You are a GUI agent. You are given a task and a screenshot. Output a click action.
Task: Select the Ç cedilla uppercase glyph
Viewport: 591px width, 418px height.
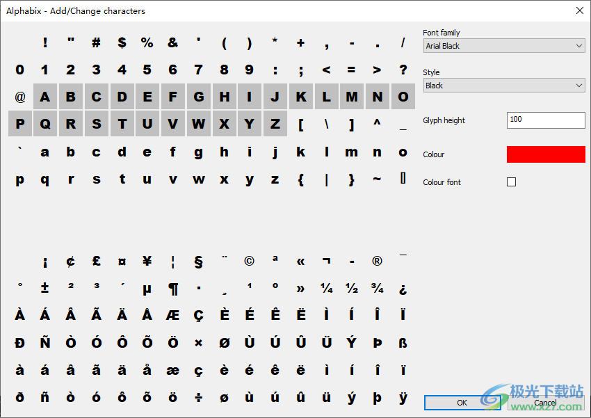coord(199,316)
